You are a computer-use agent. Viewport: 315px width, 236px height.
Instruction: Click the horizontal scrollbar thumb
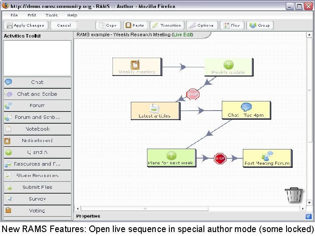(x=144, y=208)
